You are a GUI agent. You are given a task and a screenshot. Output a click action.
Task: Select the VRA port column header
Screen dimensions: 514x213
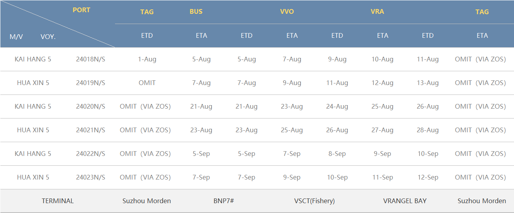(x=377, y=12)
